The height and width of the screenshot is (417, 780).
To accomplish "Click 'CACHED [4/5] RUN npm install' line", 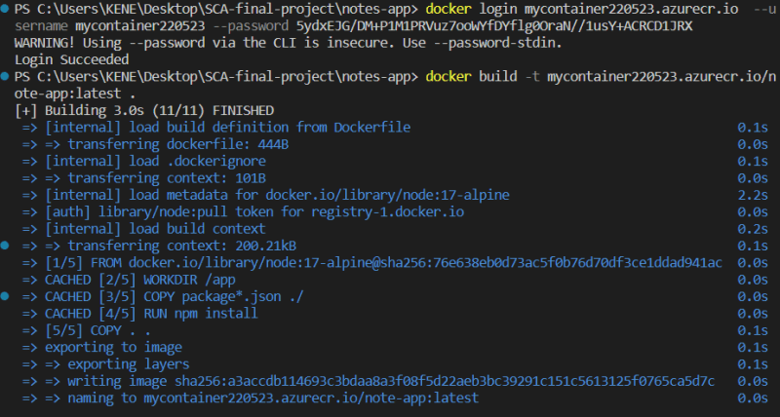I will pyautogui.click(x=140, y=313).
